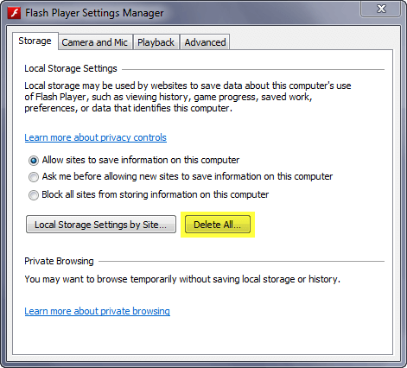This screenshot has height=368, width=407.
Task: Go to the Playback tab
Action: (x=156, y=42)
